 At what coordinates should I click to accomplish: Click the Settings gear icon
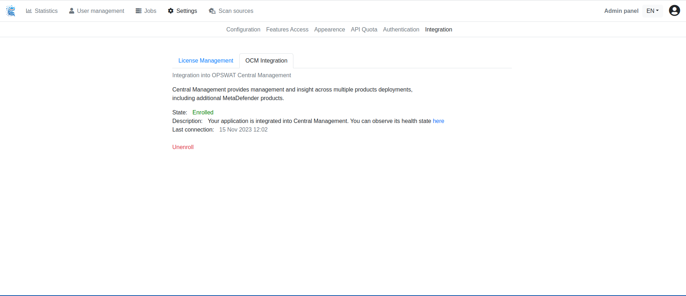[171, 11]
